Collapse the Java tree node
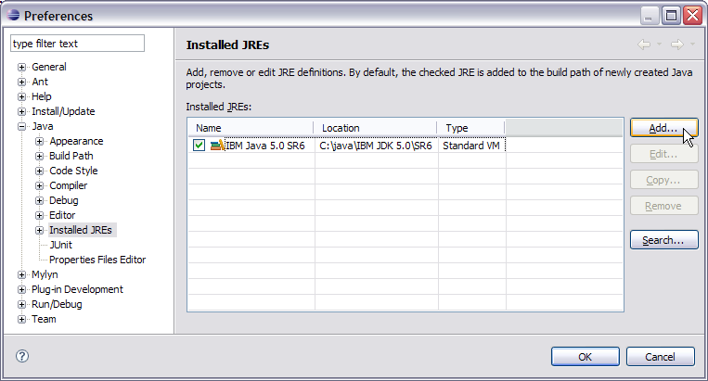Screen dimensions: 708x381 tap(22, 127)
